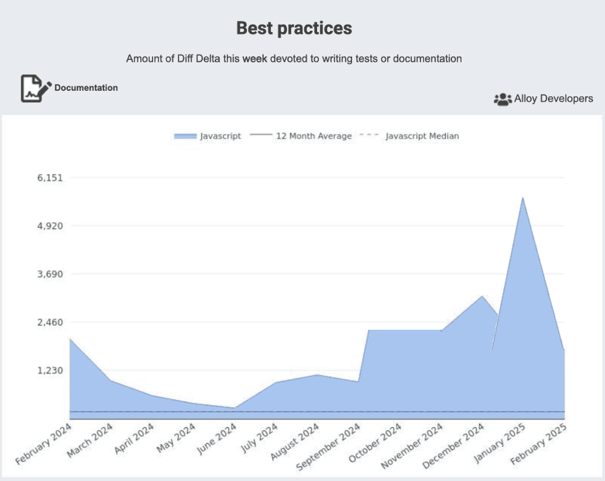The image size is (605, 481).
Task: Click the blue Javascript legend swatch
Action: pos(186,137)
